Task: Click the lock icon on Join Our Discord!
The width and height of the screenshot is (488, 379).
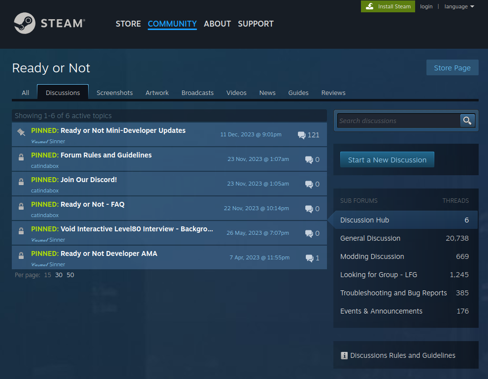Action: 21,182
